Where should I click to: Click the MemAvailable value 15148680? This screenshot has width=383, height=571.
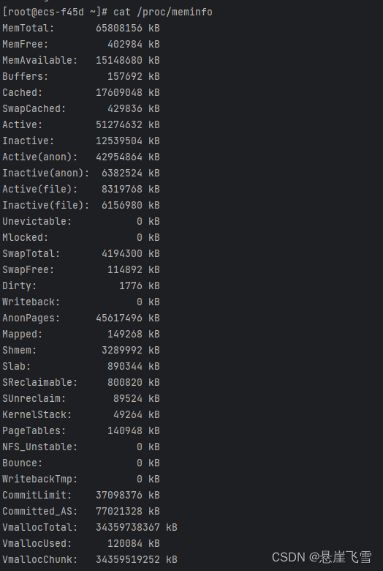click(x=119, y=60)
